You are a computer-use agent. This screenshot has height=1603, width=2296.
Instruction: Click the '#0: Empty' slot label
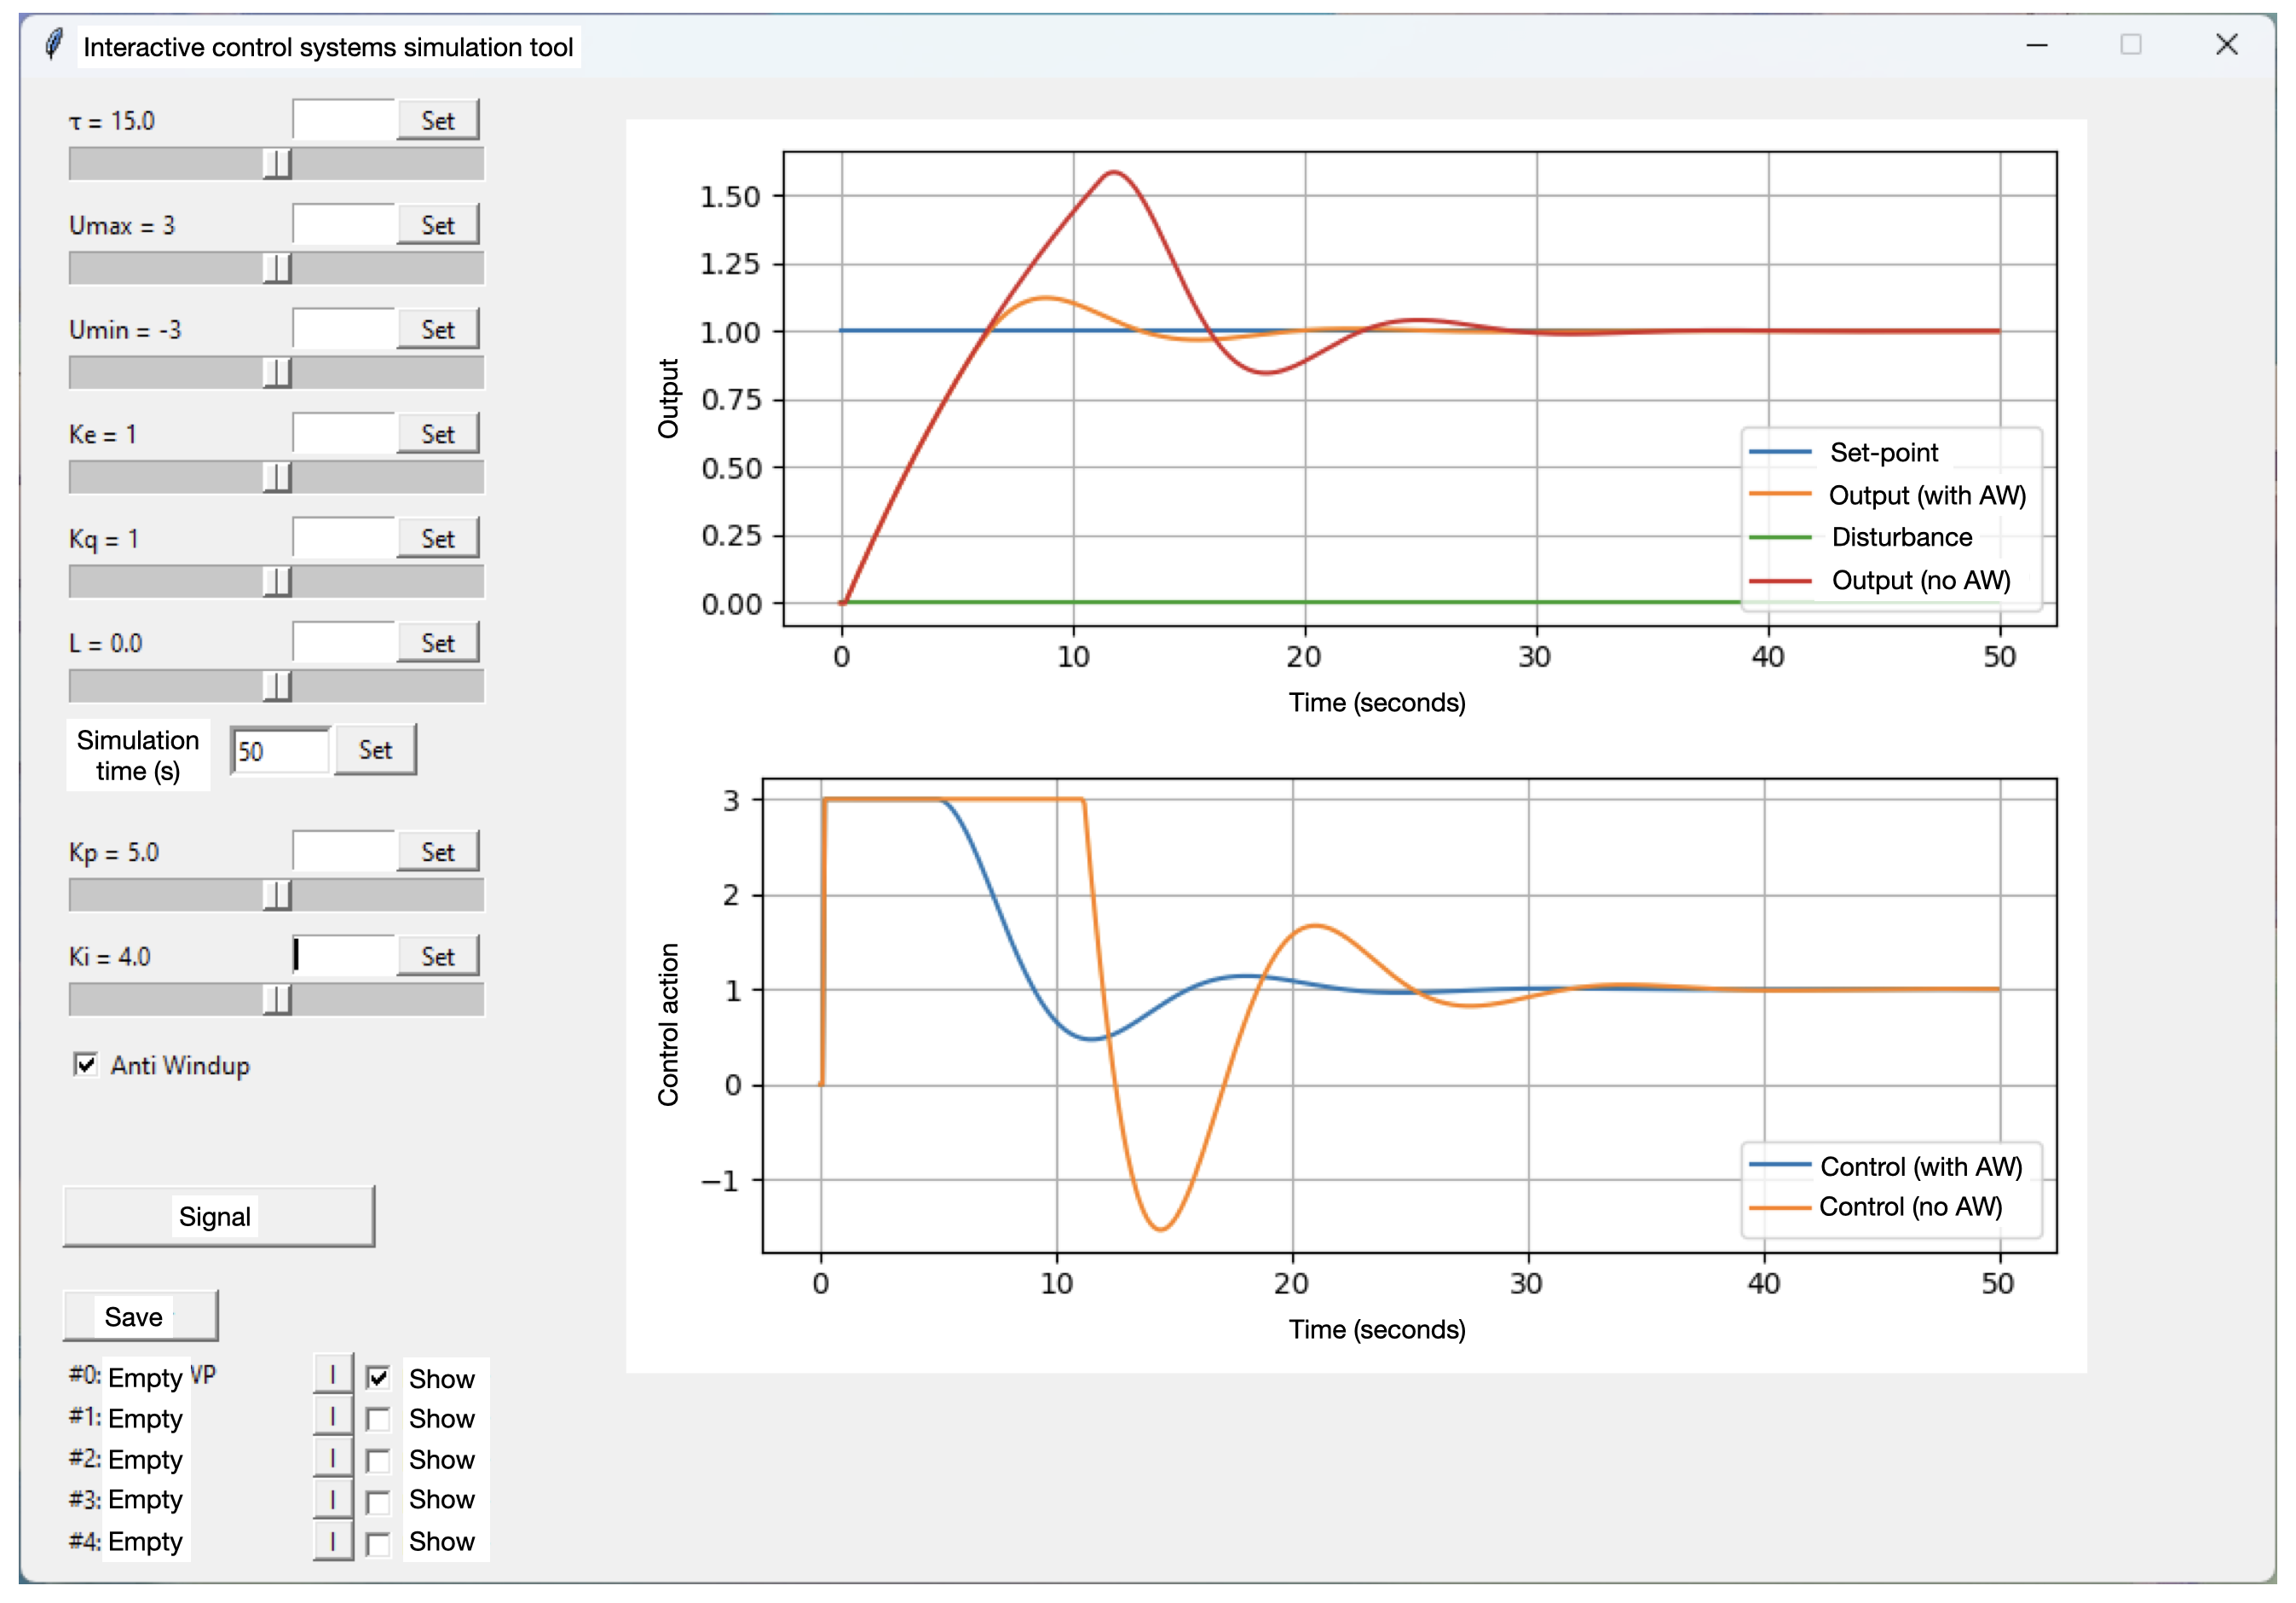(x=126, y=1377)
